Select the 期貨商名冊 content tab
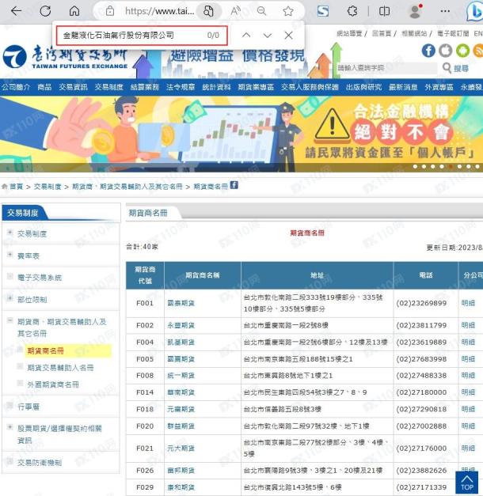 148,214
